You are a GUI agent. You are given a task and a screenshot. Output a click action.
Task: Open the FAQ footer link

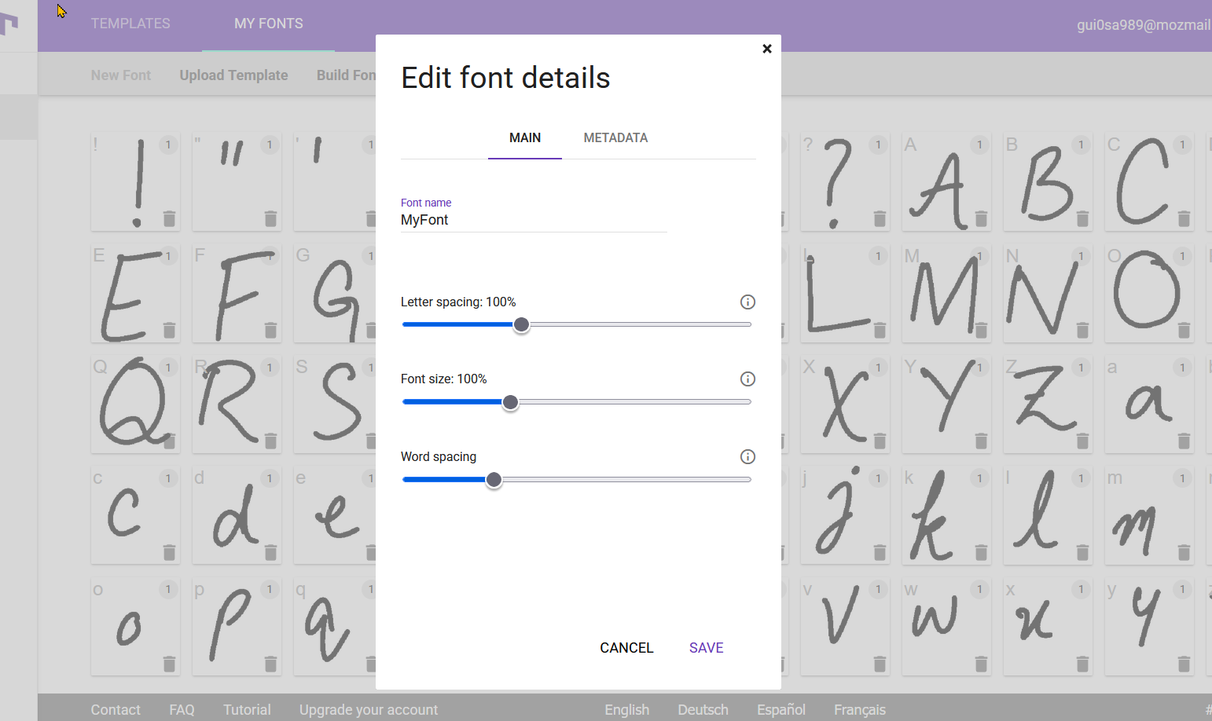click(x=182, y=710)
